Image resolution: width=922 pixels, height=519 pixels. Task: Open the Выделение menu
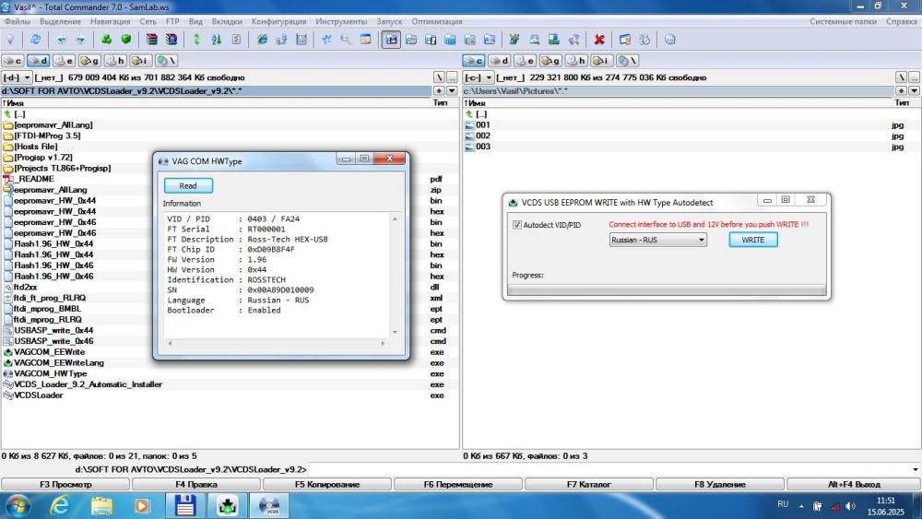tap(61, 21)
